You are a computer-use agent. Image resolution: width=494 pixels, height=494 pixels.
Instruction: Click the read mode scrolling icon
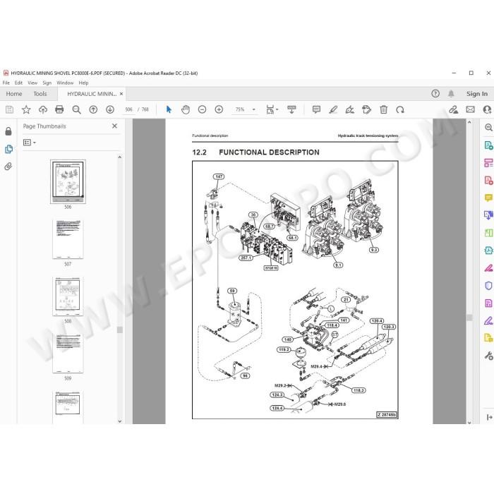coord(291,109)
